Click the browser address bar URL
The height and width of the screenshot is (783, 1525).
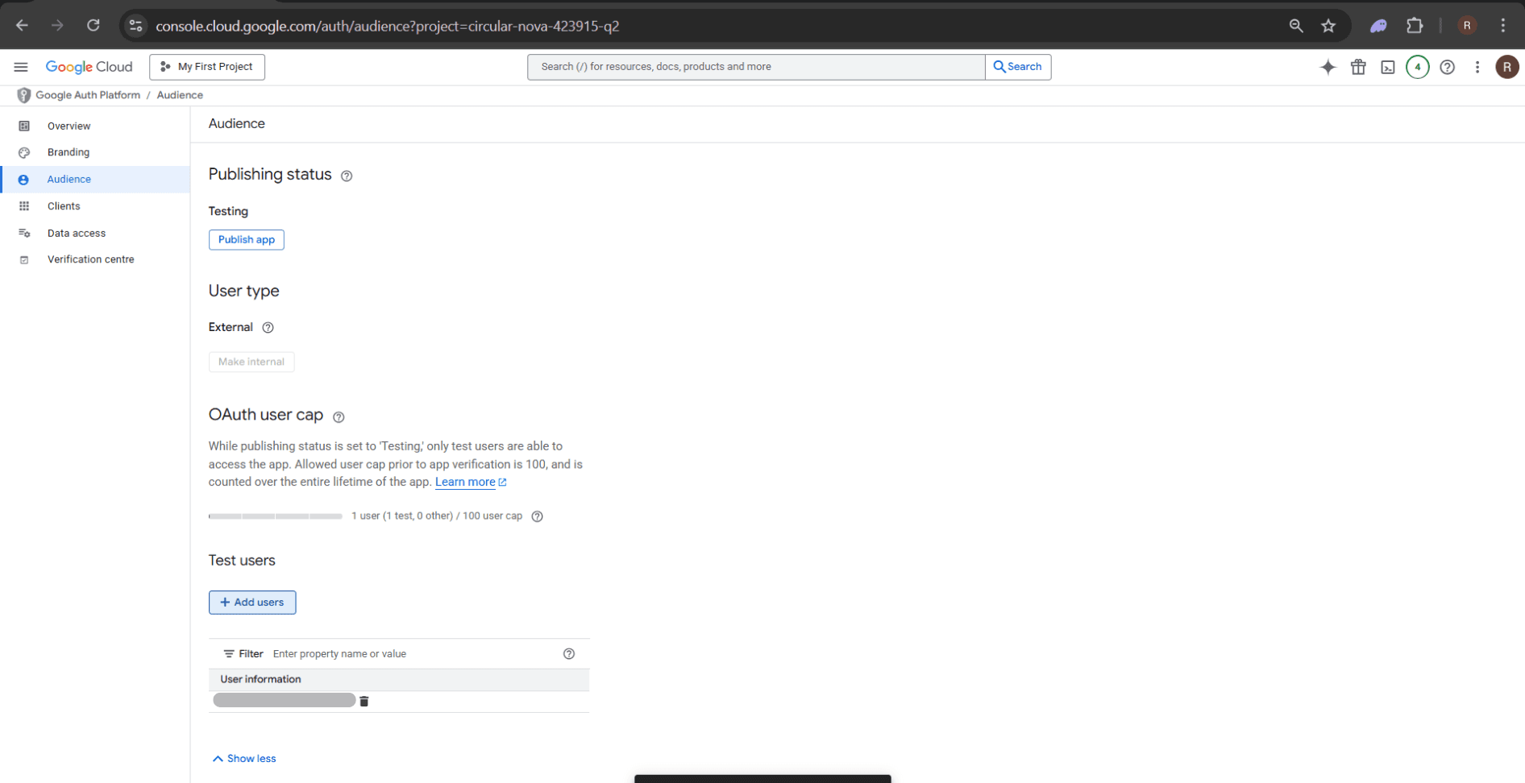coord(387,26)
